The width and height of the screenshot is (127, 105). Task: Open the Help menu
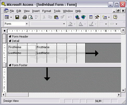point(78,11)
